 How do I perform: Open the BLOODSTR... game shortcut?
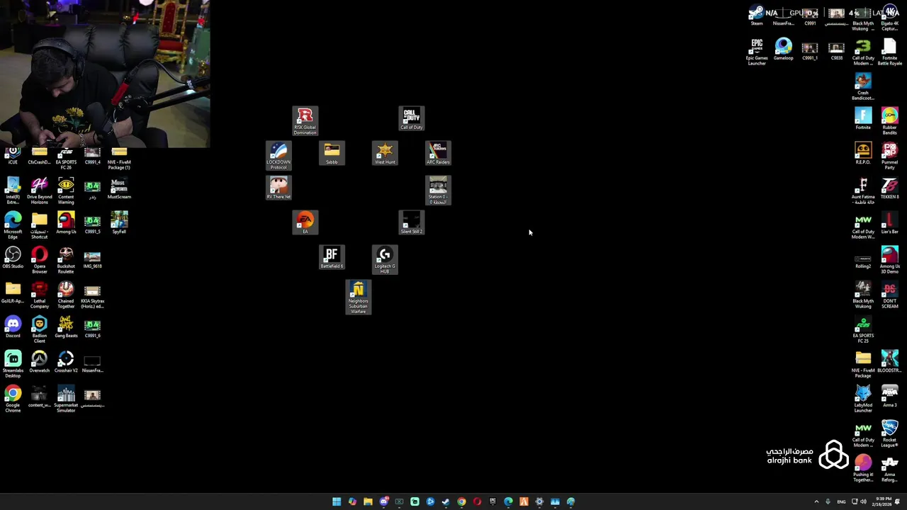889,361
